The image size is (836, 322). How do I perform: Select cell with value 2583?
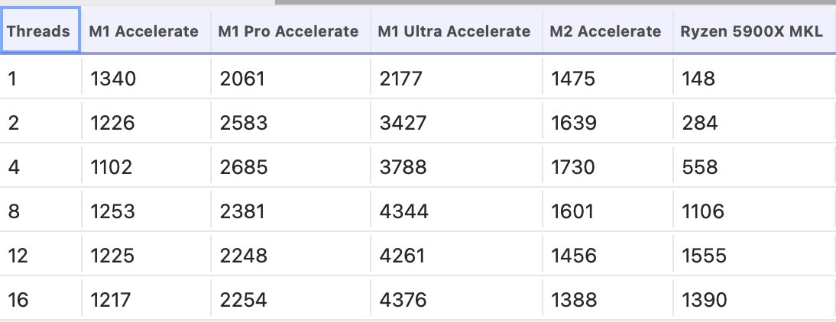point(290,123)
